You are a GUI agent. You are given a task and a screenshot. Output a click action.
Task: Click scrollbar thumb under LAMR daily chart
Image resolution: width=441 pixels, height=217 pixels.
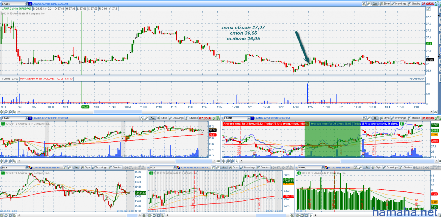(x=388, y=161)
